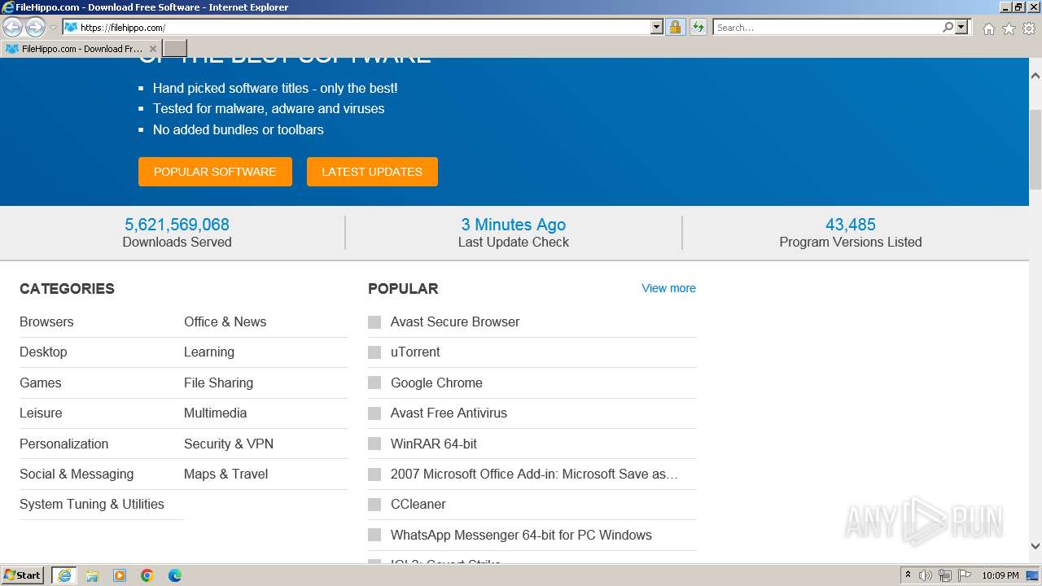Open the Multimedia category
1042x586 pixels.
[x=215, y=413]
